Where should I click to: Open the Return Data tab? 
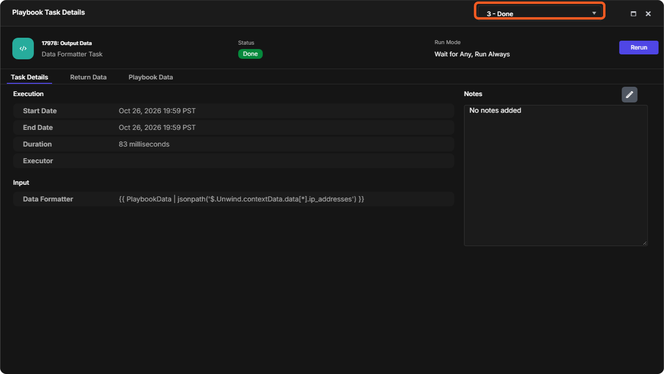(x=88, y=77)
